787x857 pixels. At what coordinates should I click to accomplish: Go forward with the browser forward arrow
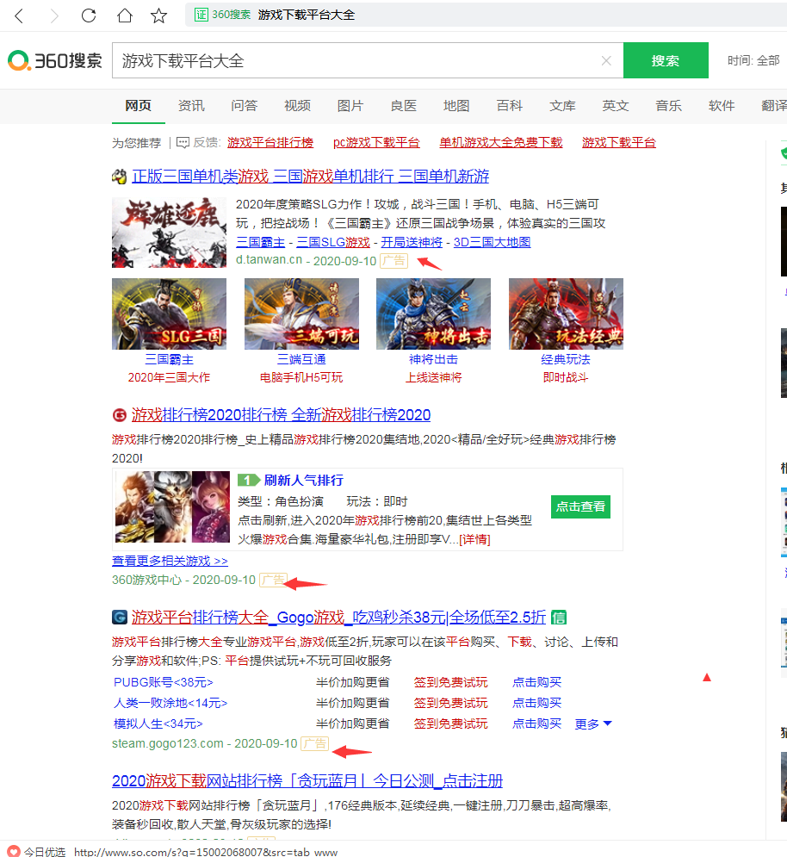[53, 16]
